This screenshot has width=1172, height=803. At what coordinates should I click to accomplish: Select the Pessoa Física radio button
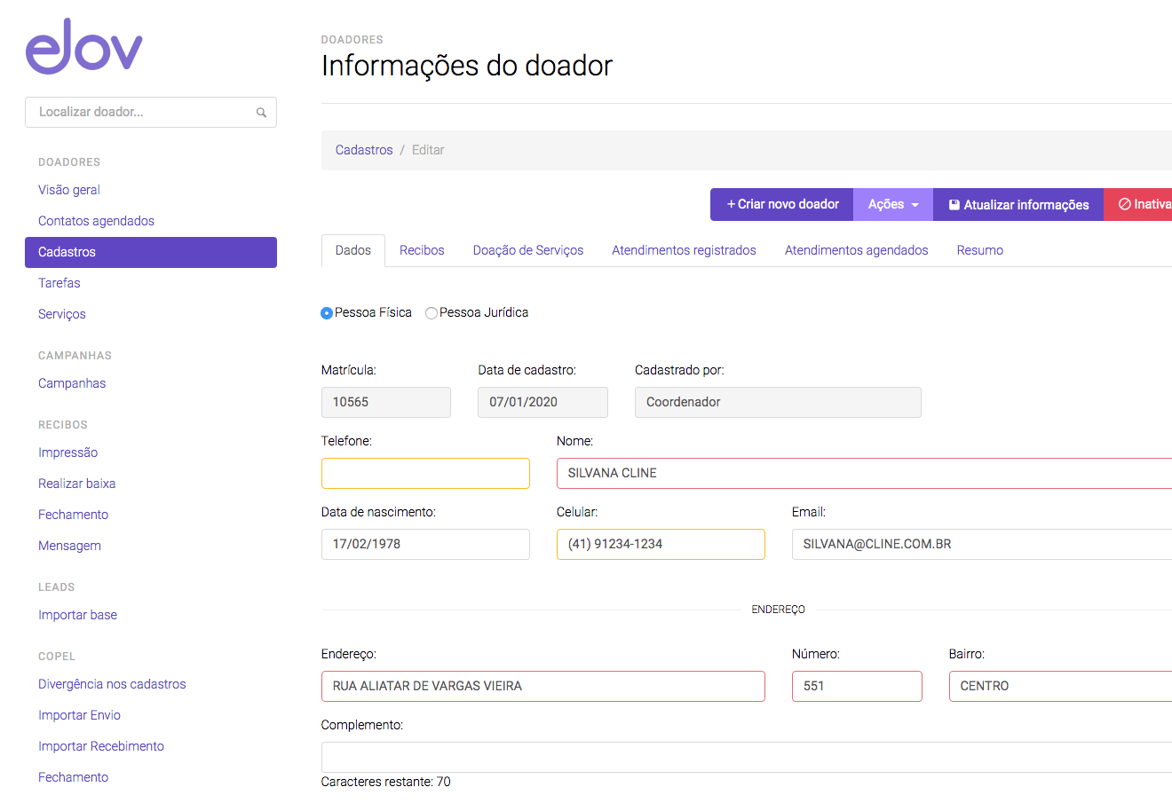tap(327, 313)
